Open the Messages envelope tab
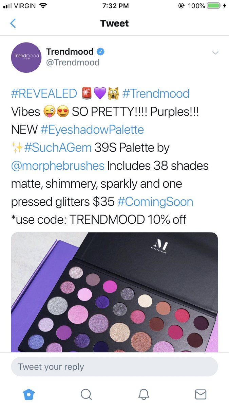This screenshot has width=229, height=408. [201, 394]
